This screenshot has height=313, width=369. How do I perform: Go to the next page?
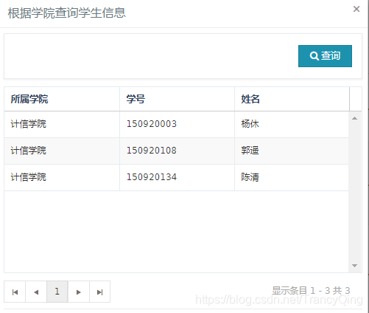click(x=79, y=292)
